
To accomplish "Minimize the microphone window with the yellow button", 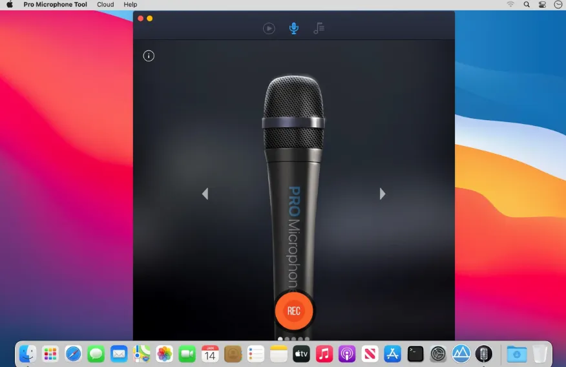I will pyautogui.click(x=150, y=18).
